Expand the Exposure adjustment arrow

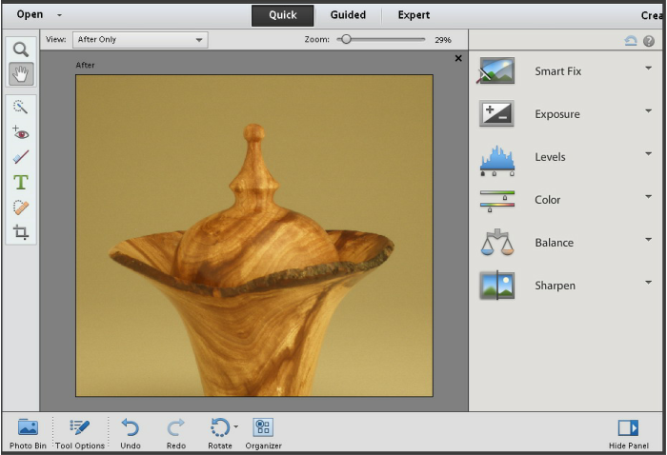(648, 111)
